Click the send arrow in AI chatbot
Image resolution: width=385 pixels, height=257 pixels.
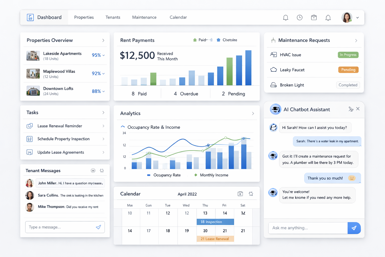coord(354,228)
